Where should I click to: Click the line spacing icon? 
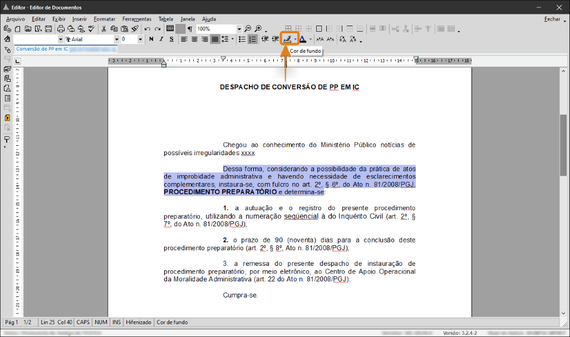point(225,39)
